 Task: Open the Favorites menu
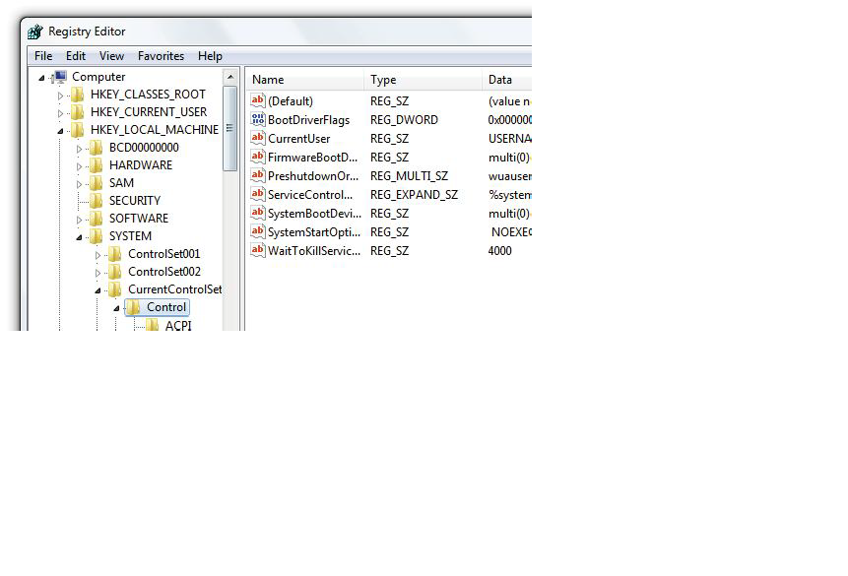point(161,56)
